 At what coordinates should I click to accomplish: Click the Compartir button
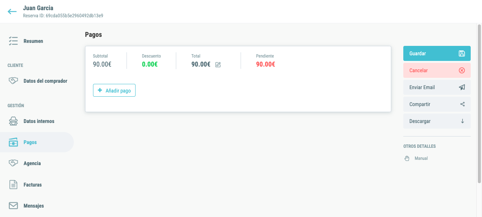coord(437,104)
